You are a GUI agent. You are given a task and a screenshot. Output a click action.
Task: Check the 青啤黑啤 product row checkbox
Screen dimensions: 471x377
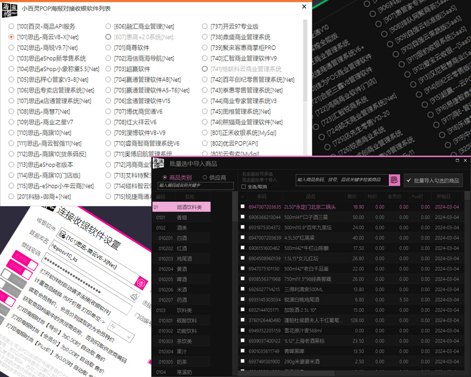[x=242, y=351]
